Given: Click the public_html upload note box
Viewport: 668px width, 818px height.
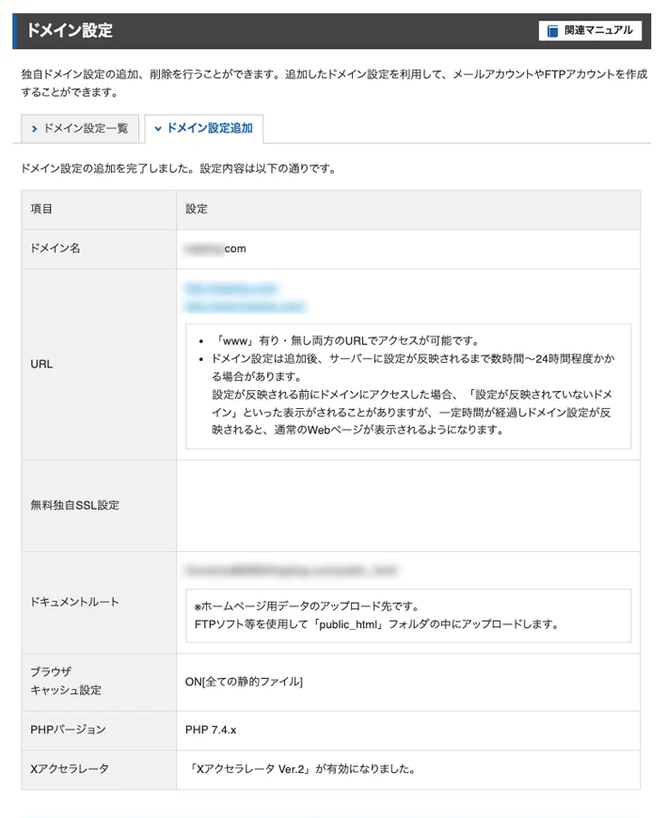Looking at the screenshot, I should [x=408, y=616].
